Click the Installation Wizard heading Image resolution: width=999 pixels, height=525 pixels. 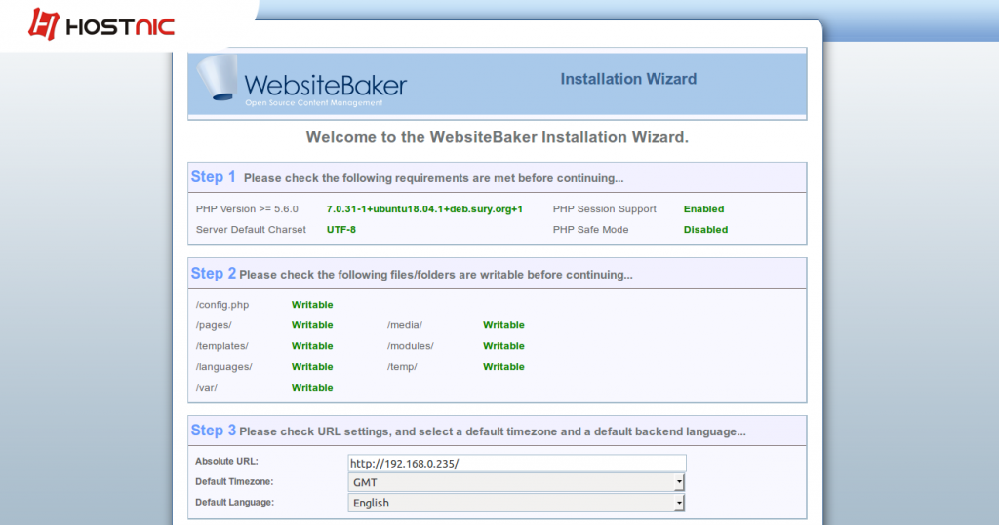click(x=628, y=79)
